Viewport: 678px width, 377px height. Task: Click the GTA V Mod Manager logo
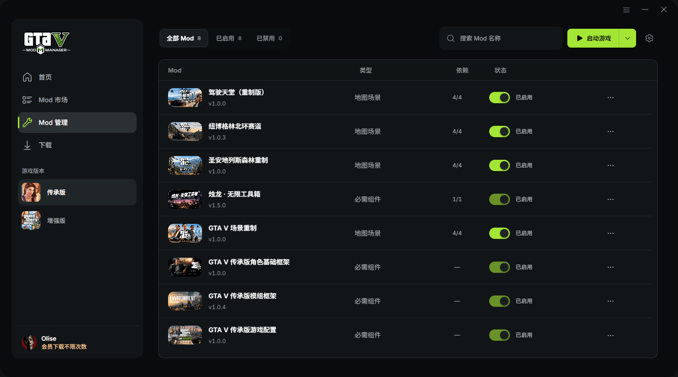point(47,43)
